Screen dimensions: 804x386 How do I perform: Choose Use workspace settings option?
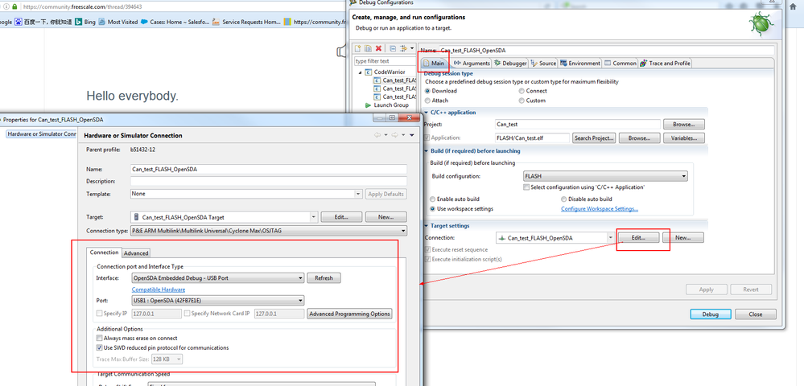[433, 208]
